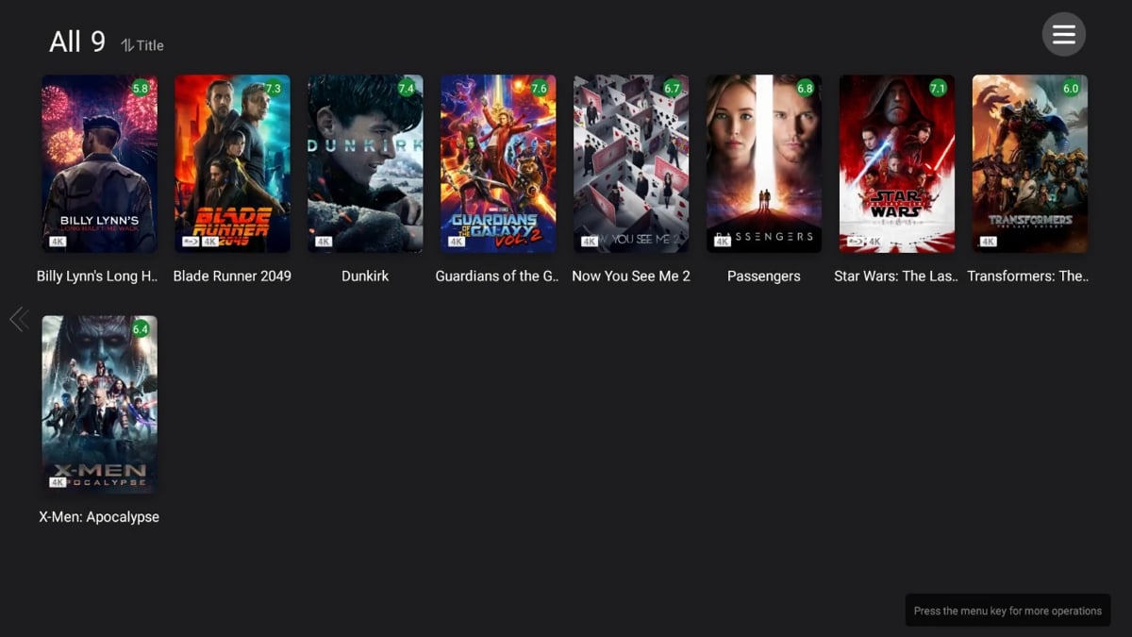Screen dimensions: 1132x637
Task: Click the 'Dunkirk' title text
Action: (x=365, y=277)
